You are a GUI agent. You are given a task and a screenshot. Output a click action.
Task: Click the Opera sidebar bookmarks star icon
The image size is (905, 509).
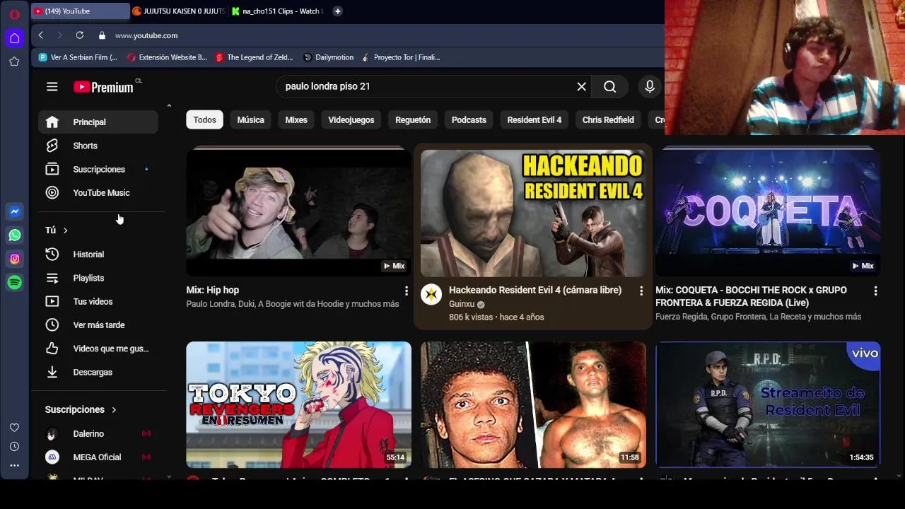click(14, 62)
